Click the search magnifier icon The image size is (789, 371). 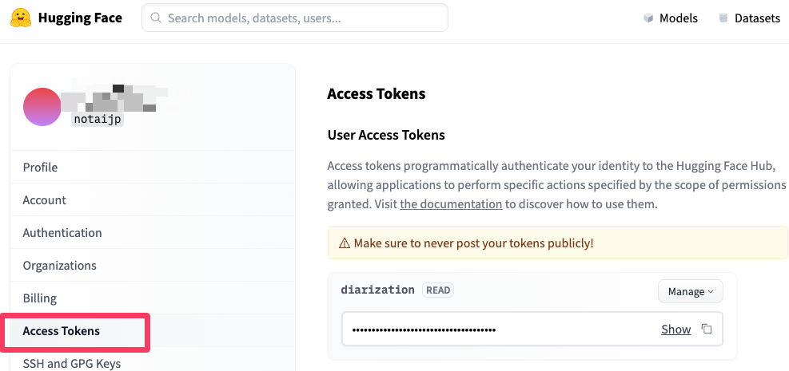point(155,18)
